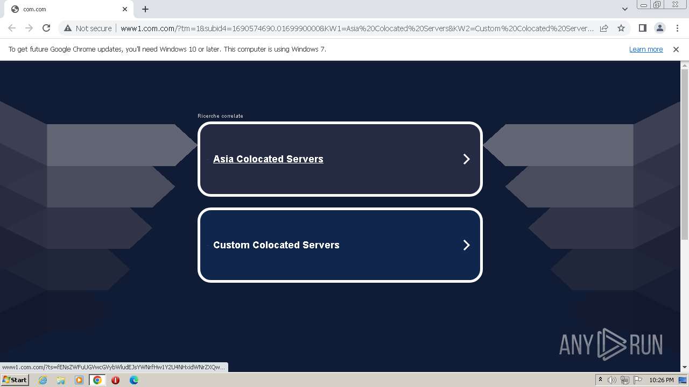Click the Action Center flag icon
The width and height of the screenshot is (689, 387).
638,380
